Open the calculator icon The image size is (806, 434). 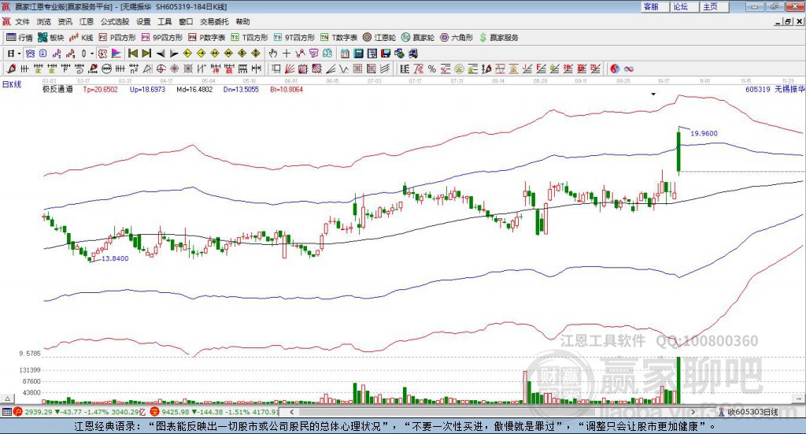(358, 54)
